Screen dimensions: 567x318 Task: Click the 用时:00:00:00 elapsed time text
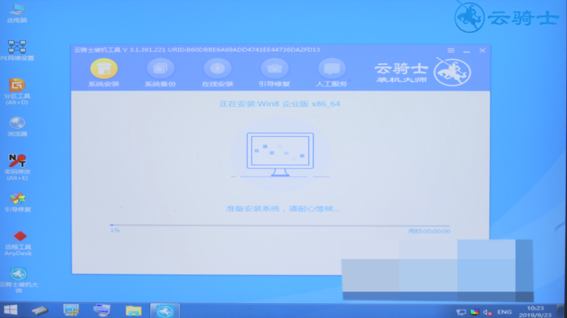(429, 231)
